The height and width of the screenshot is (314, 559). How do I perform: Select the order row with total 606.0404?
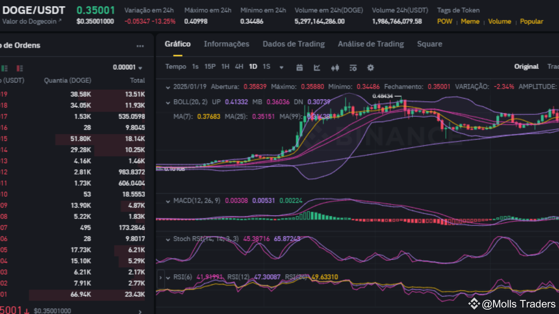click(x=72, y=183)
